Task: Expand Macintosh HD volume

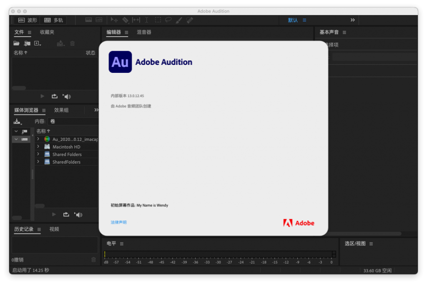Action: (38, 146)
